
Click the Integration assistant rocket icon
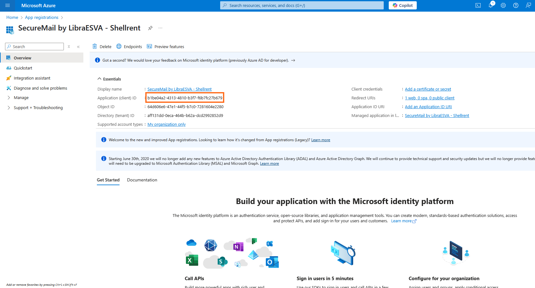coord(8,78)
